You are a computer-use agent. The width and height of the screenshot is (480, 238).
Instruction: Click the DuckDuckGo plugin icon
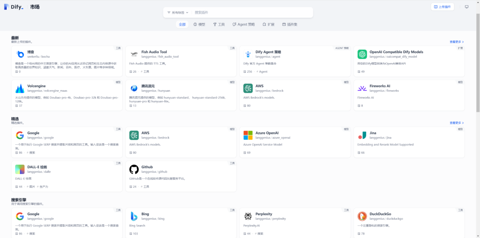(x=362, y=216)
